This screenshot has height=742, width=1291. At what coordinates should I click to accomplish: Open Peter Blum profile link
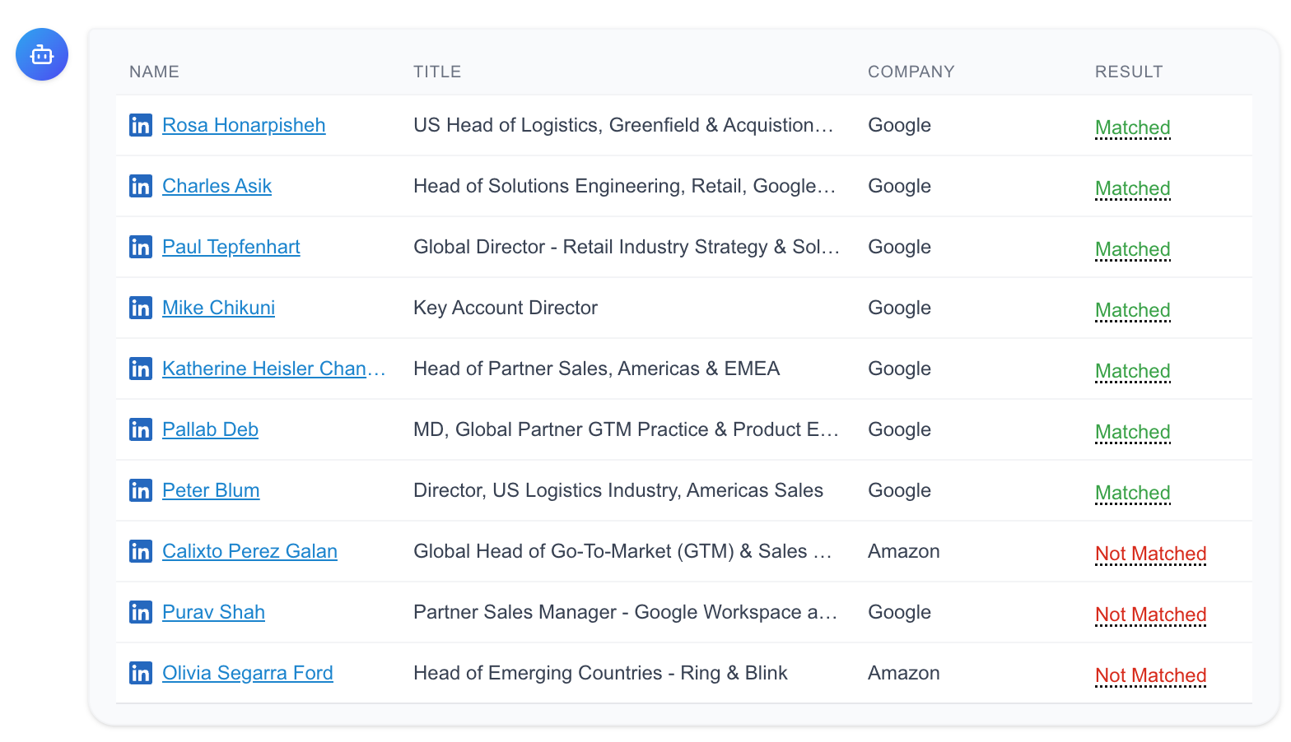(x=211, y=490)
